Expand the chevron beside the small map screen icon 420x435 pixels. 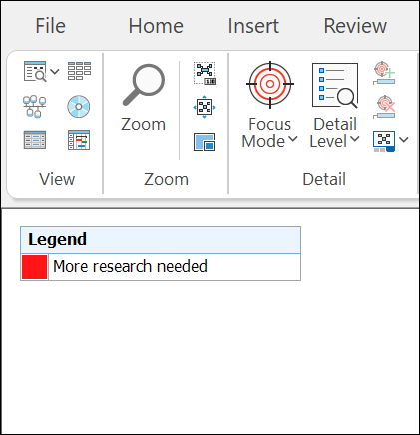[404, 140]
